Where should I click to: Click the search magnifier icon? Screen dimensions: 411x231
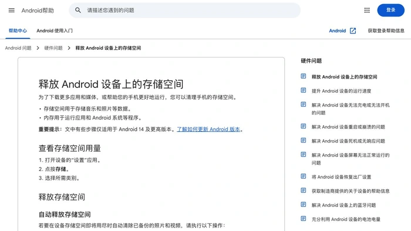78,10
